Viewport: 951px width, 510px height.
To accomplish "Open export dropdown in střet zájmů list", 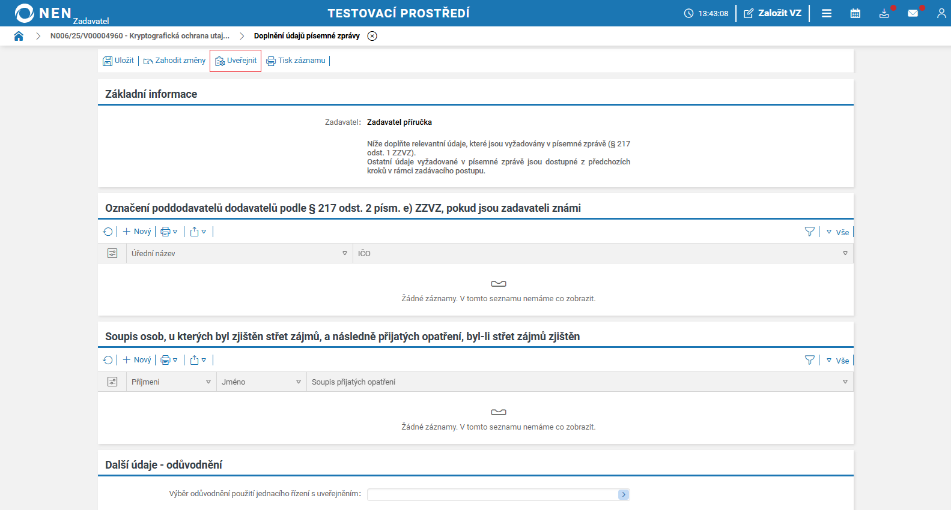I will click(x=198, y=360).
